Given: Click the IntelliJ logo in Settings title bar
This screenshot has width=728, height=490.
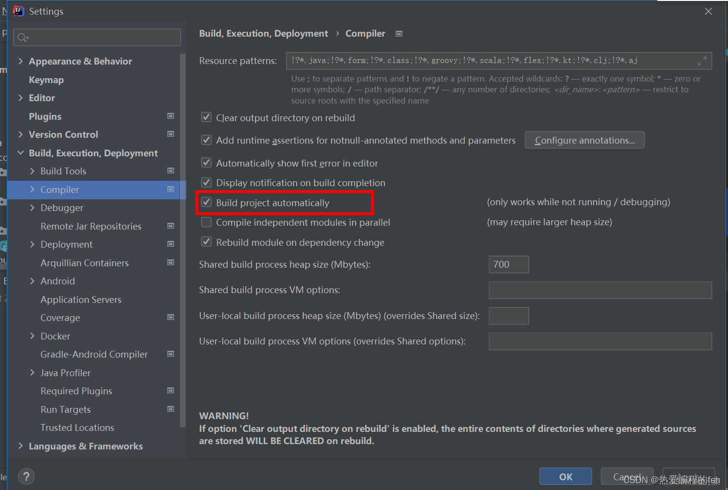Looking at the screenshot, I should pos(19,11).
